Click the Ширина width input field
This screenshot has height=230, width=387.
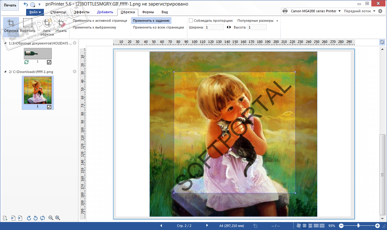[x=214, y=27]
